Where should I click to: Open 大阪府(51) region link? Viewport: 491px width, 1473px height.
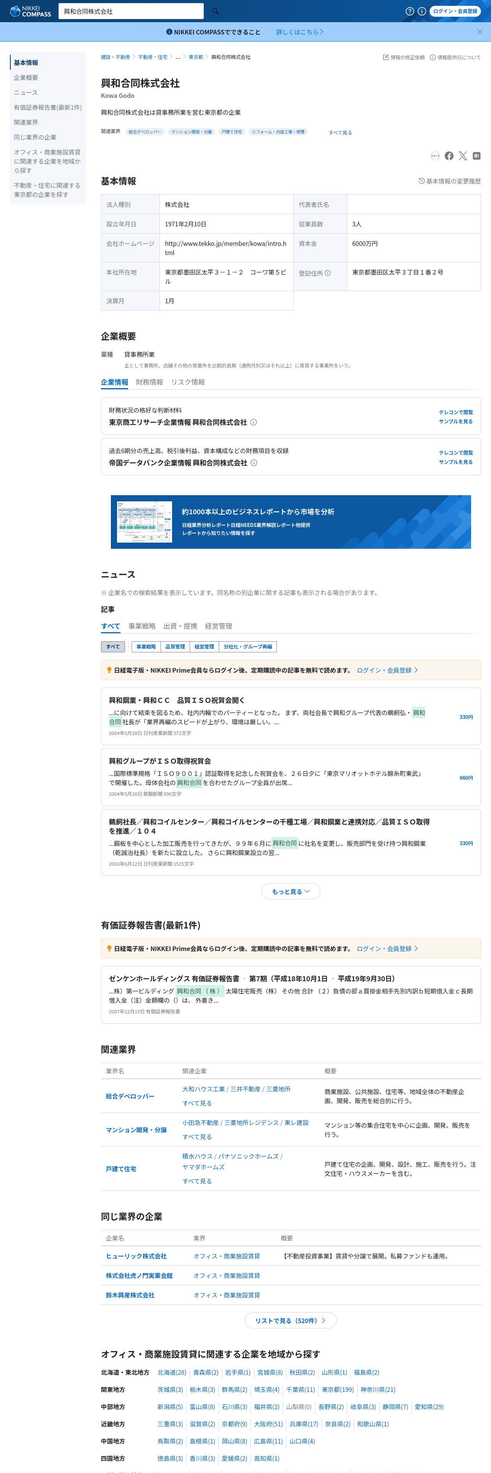tap(269, 1424)
